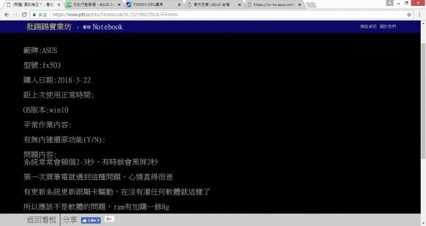
Task: Click the Google+ share button
Action: (x=109, y=219)
